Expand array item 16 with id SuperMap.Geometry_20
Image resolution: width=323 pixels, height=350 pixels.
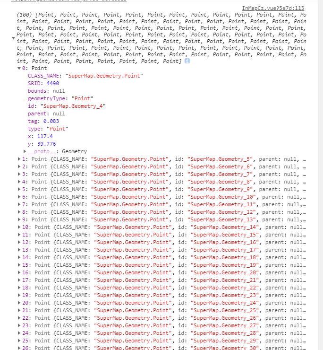[x=19, y=272]
